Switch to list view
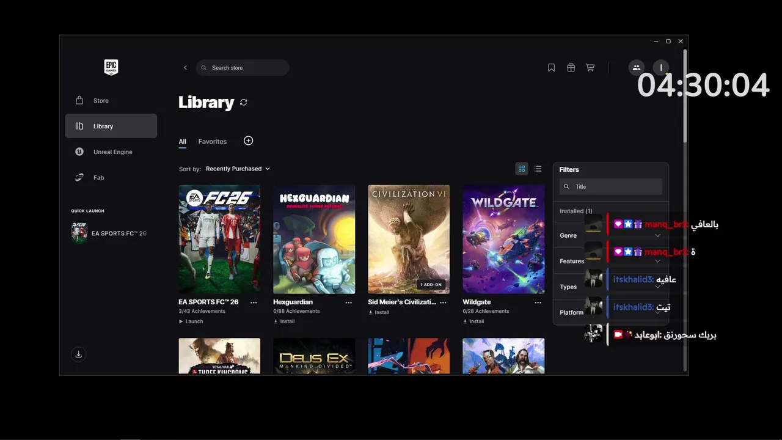Viewport: 782px width, 440px height. [538, 169]
